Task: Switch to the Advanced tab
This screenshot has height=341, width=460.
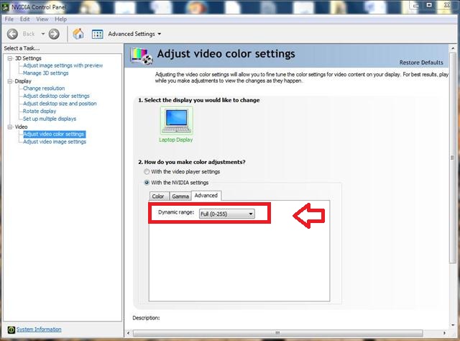Action: tap(206, 196)
